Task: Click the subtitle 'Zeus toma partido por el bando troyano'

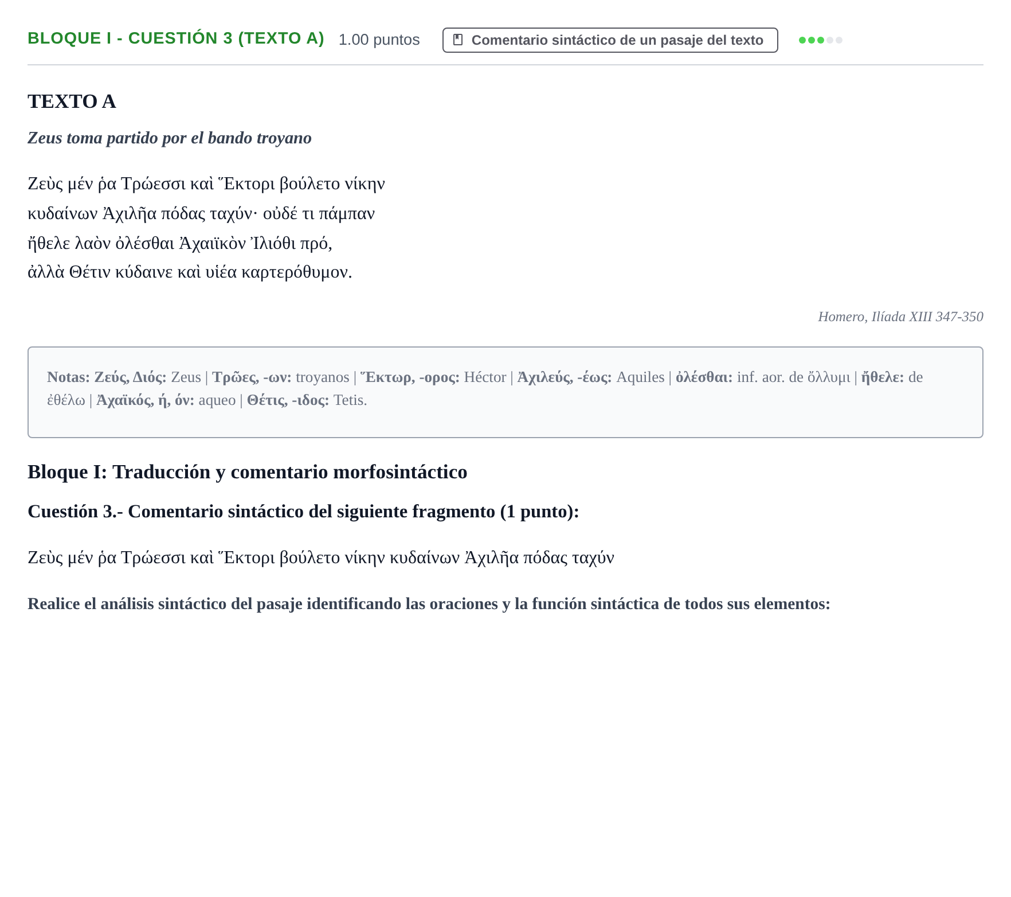Action: click(170, 138)
